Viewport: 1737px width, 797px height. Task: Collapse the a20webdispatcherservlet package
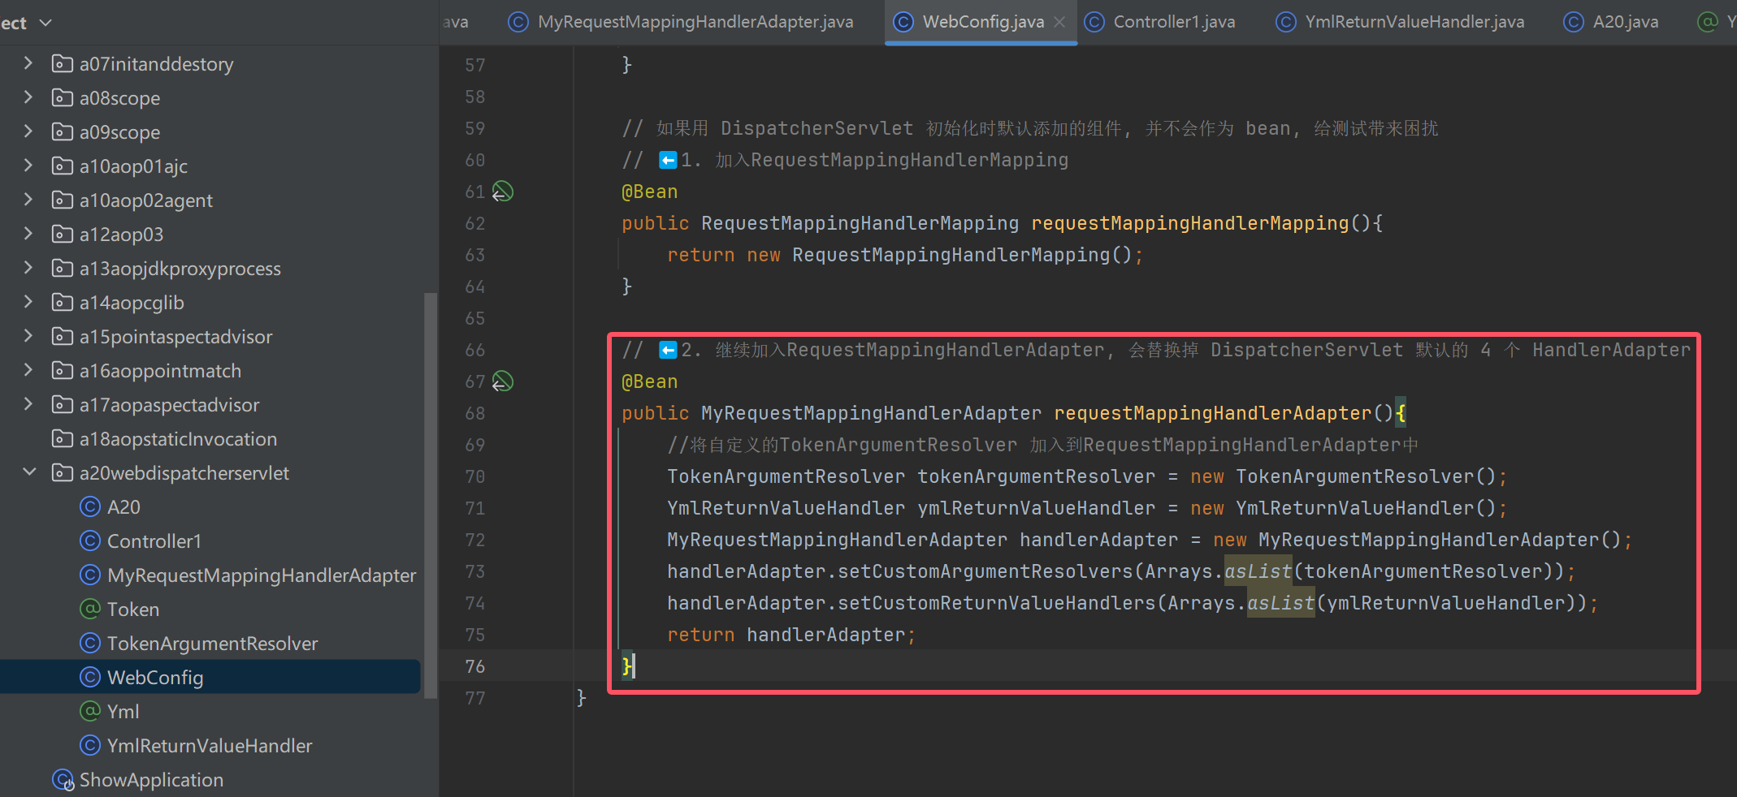pos(29,472)
